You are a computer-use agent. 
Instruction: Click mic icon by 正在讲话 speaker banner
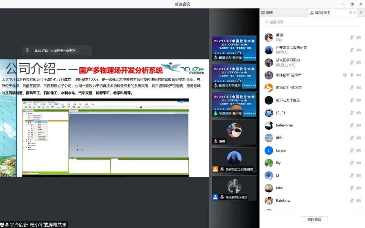(x=28, y=50)
